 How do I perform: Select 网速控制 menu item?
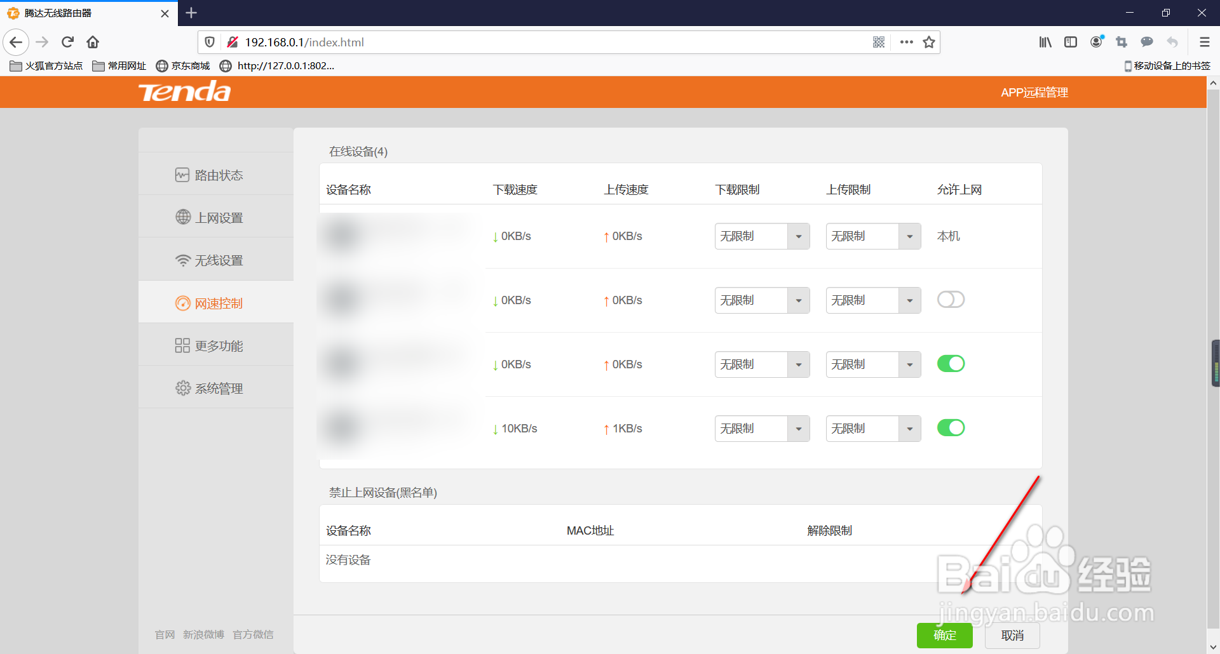[216, 303]
